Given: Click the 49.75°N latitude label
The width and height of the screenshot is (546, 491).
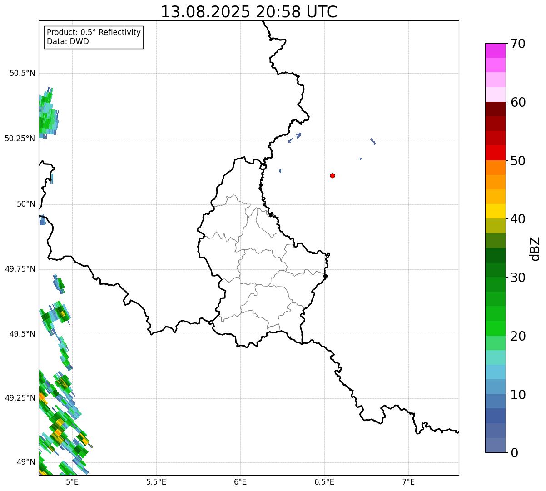Looking at the screenshot, I should (x=20, y=269).
